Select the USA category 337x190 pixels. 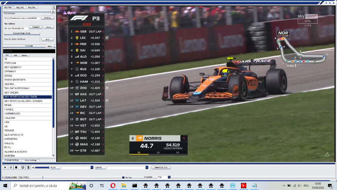(x=28, y=122)
